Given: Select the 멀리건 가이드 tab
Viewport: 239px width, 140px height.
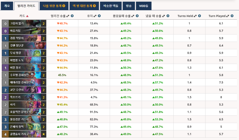Looking at the screenshot, I should (x=26, y=6).
